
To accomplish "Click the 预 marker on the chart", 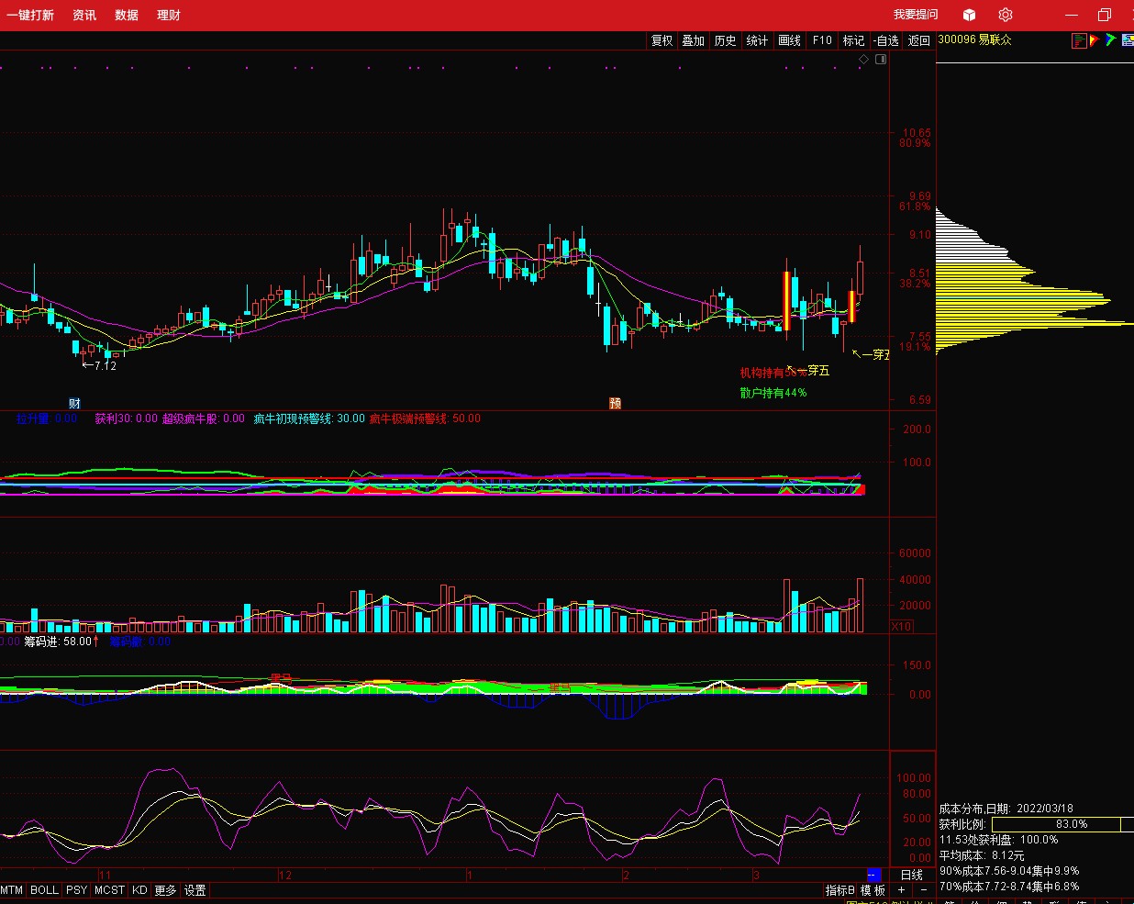I will click(x=615, y=404).
